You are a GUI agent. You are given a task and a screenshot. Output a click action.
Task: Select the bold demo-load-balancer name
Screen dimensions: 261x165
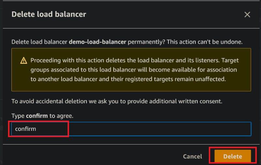[98, 42]
